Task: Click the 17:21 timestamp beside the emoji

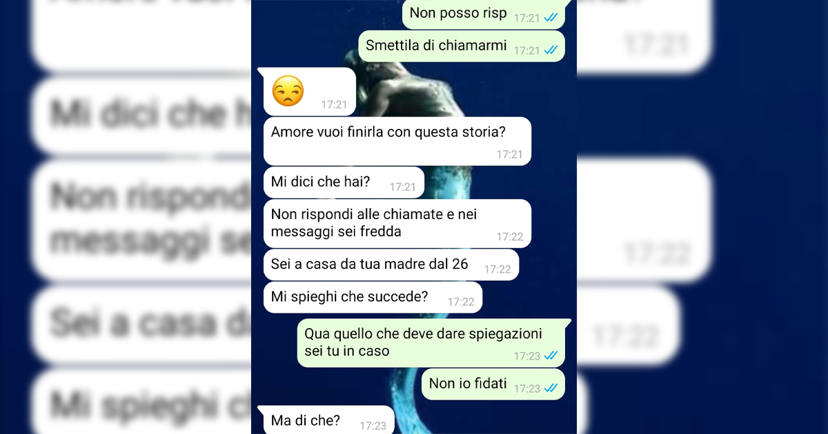Action: coord(334,105)
